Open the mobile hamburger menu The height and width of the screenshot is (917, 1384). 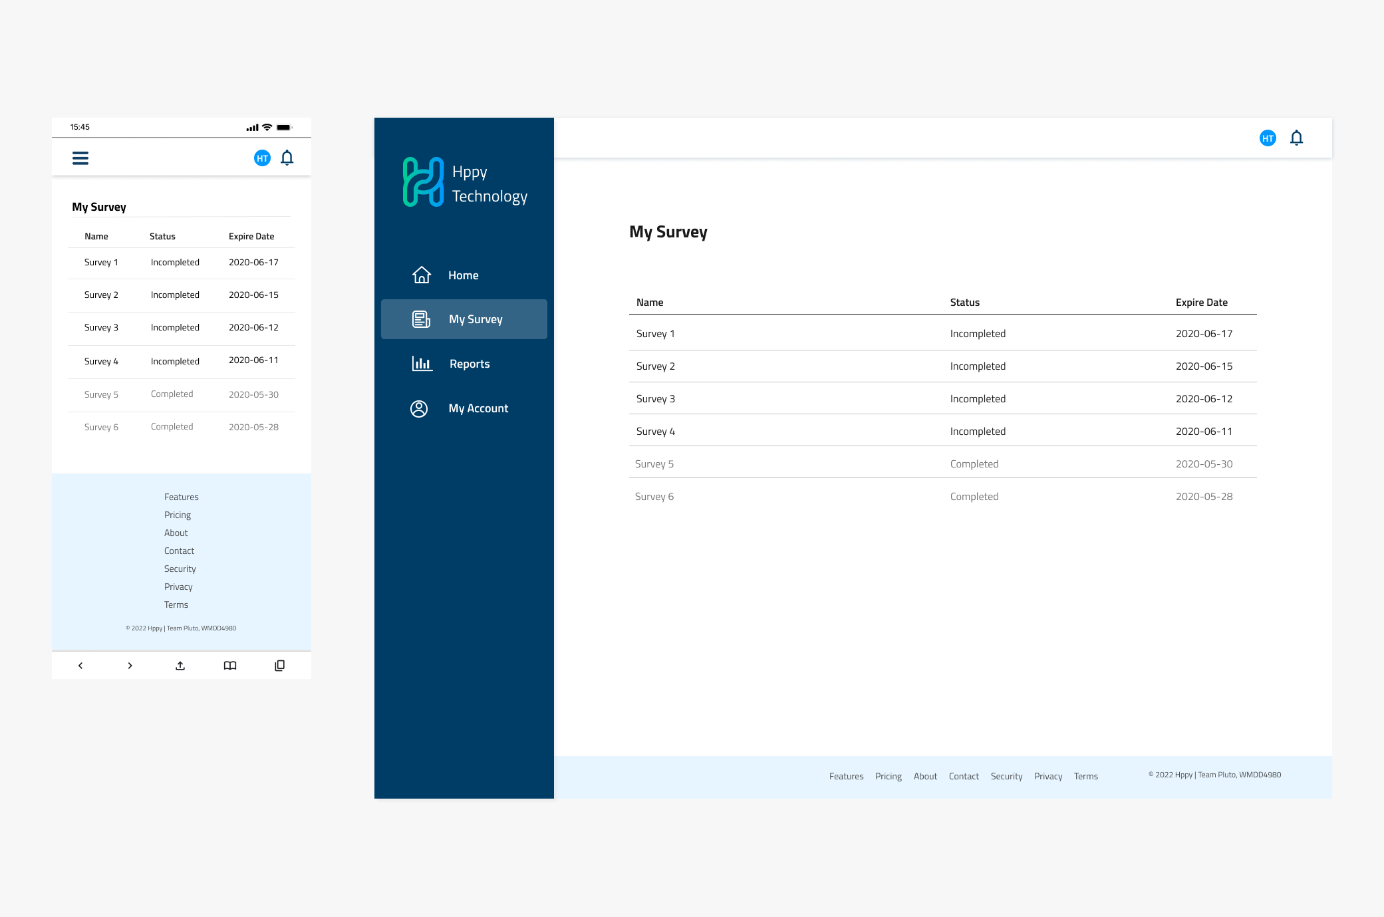tap(80, 158)
